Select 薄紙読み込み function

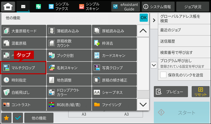click(x=69, y=31)
